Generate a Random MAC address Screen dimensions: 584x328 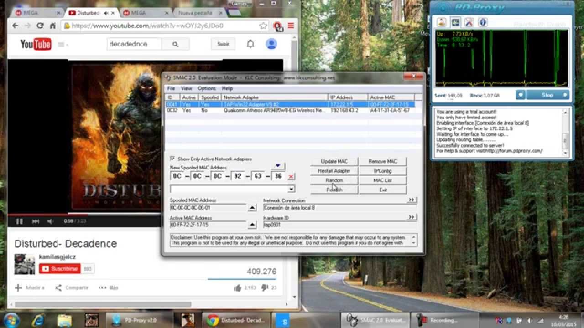[x=334, y=180]
